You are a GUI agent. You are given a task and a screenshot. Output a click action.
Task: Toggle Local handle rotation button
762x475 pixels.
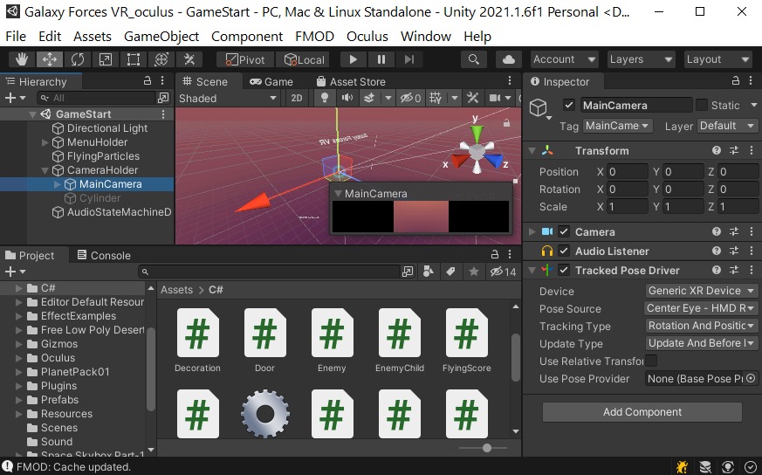tap(305, 59)
